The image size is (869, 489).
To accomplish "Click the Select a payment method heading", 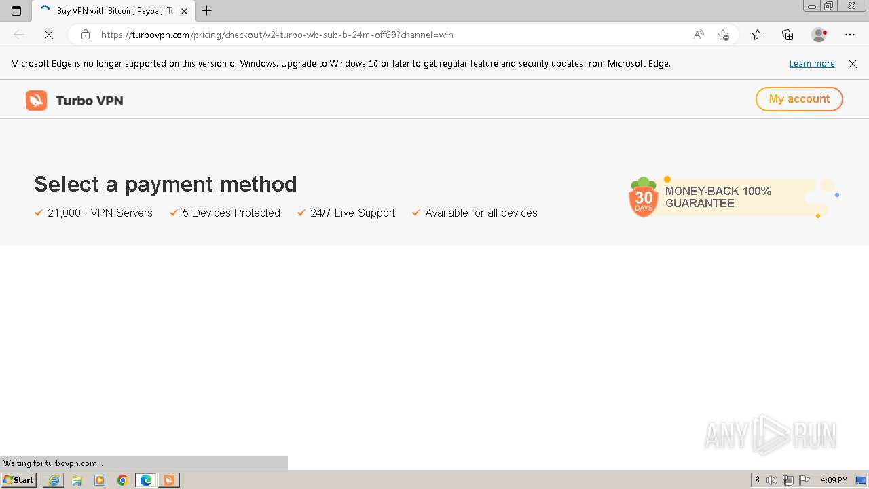I will click(x=166, y=184).
